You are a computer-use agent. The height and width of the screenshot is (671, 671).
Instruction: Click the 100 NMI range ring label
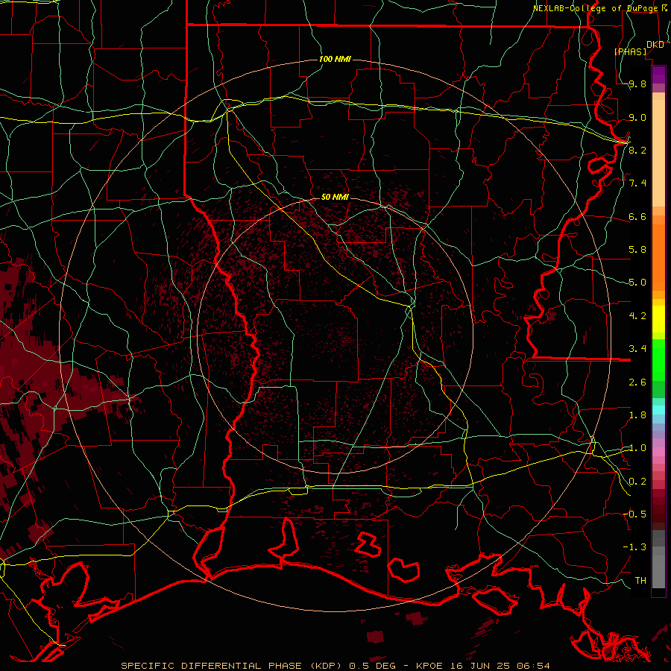coord(335,59)
